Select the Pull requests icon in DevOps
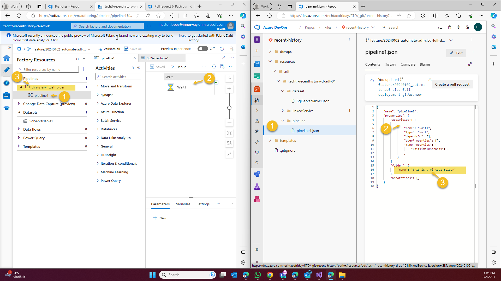501x281 pixels. (257, 152)
